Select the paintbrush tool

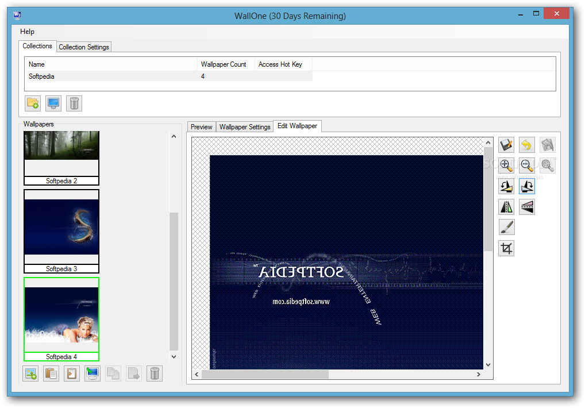pyautogui.click(x=506, y=227)
